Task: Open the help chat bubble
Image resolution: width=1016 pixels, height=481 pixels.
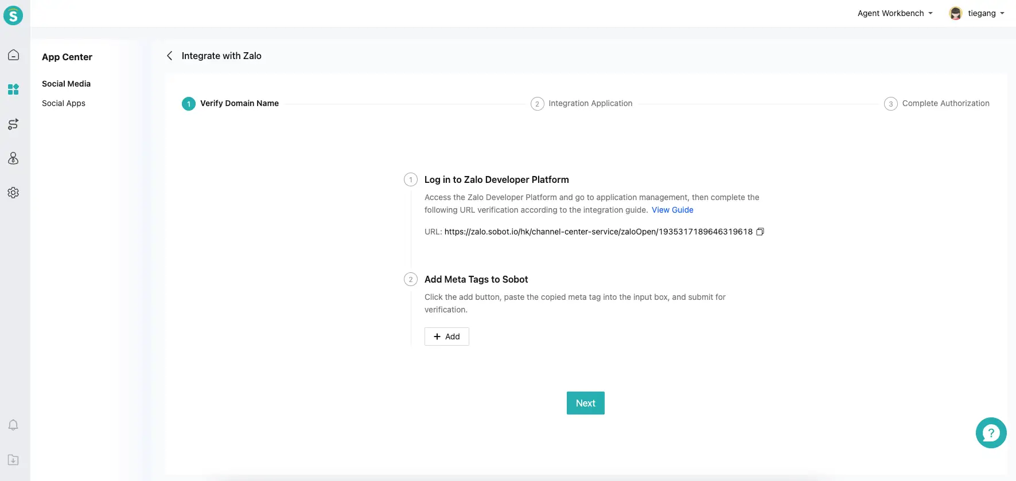Action: (991, 433)
